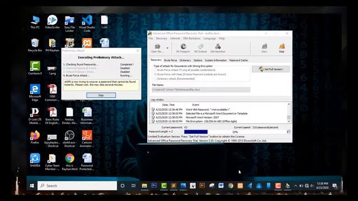Click the MS Outlook toolbar icon
This screenshot has width=358, height=201.
tap(200, 49)
